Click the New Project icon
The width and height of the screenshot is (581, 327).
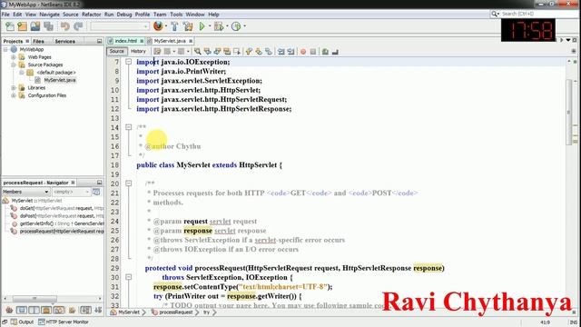22,26
